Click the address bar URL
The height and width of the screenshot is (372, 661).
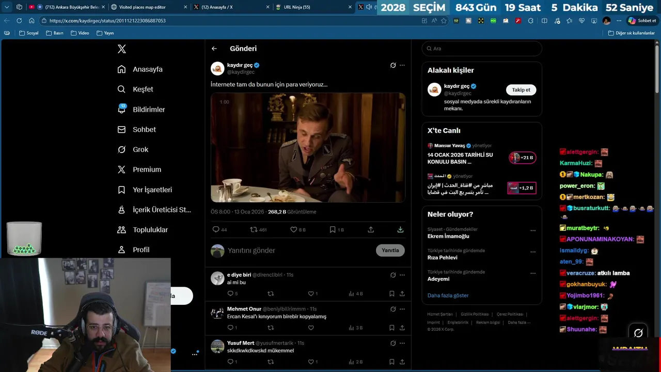click(x=107, y=21)
